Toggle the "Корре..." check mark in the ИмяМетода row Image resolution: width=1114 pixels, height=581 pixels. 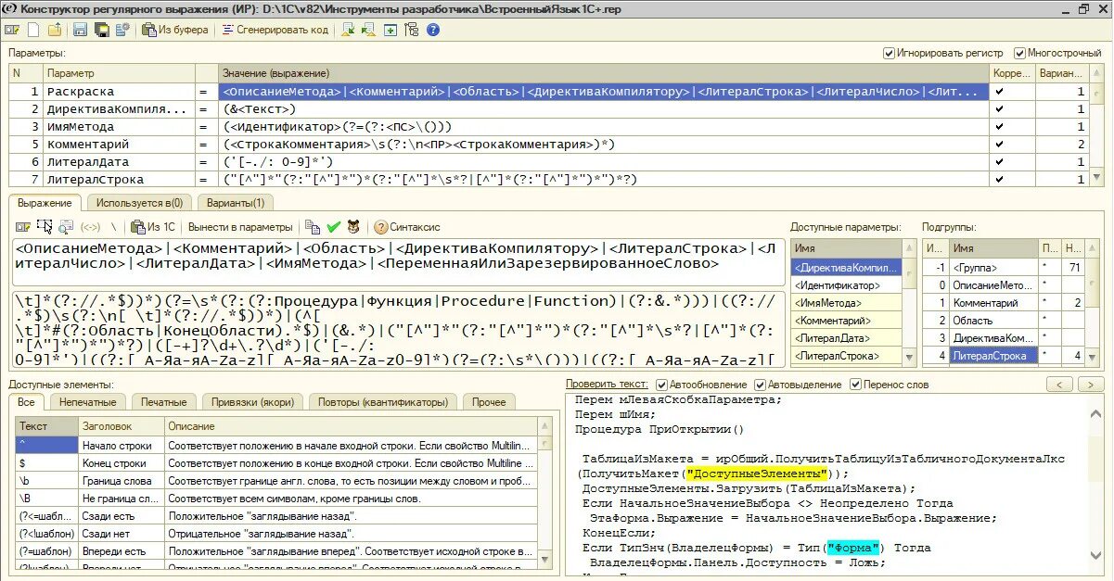click(999, 126)
